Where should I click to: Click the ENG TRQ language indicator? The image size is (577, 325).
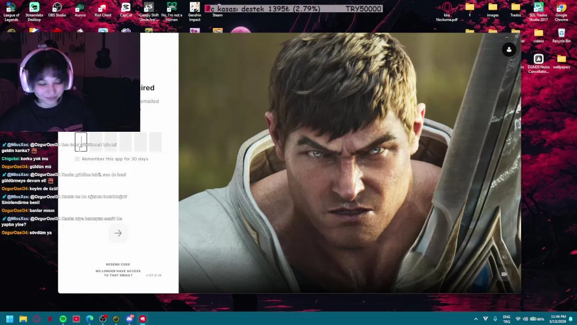tap(507, 319)
